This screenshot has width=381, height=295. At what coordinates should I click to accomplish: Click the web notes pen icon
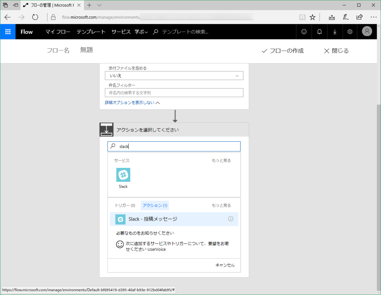pyautogui.click(x=346, y=17)
